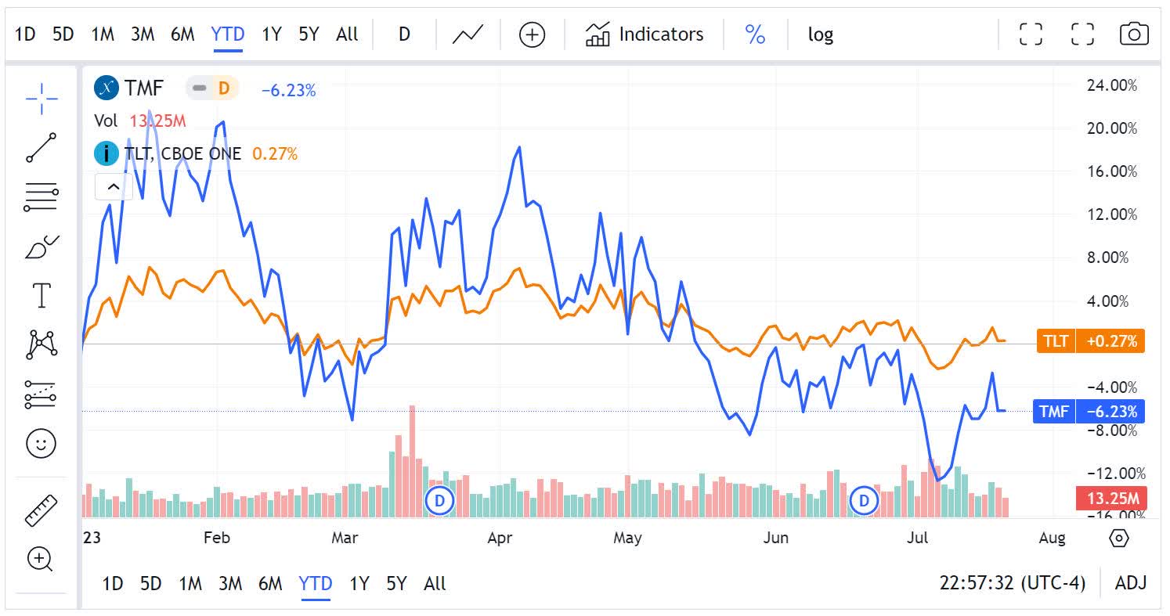
Task: Select the 1D range in bottom bar
Action: pyautogui.click(x=113, y=583)
